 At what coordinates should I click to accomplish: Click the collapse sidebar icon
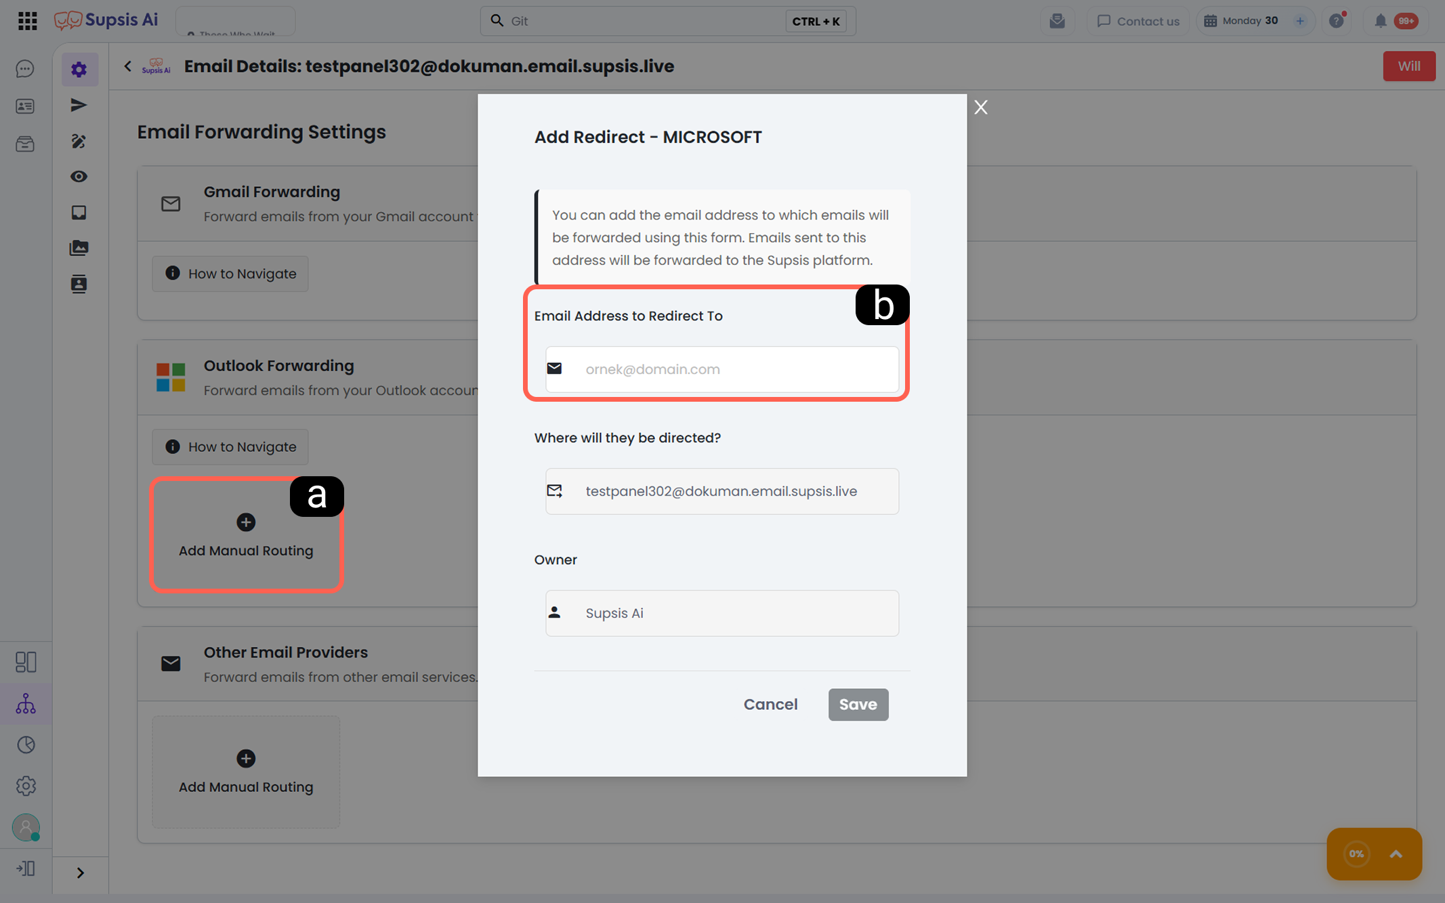[26, 868]
